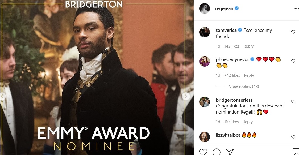Open phoebedynevor's profile avatar
The image size is (299, 155).
pos(204,61)
